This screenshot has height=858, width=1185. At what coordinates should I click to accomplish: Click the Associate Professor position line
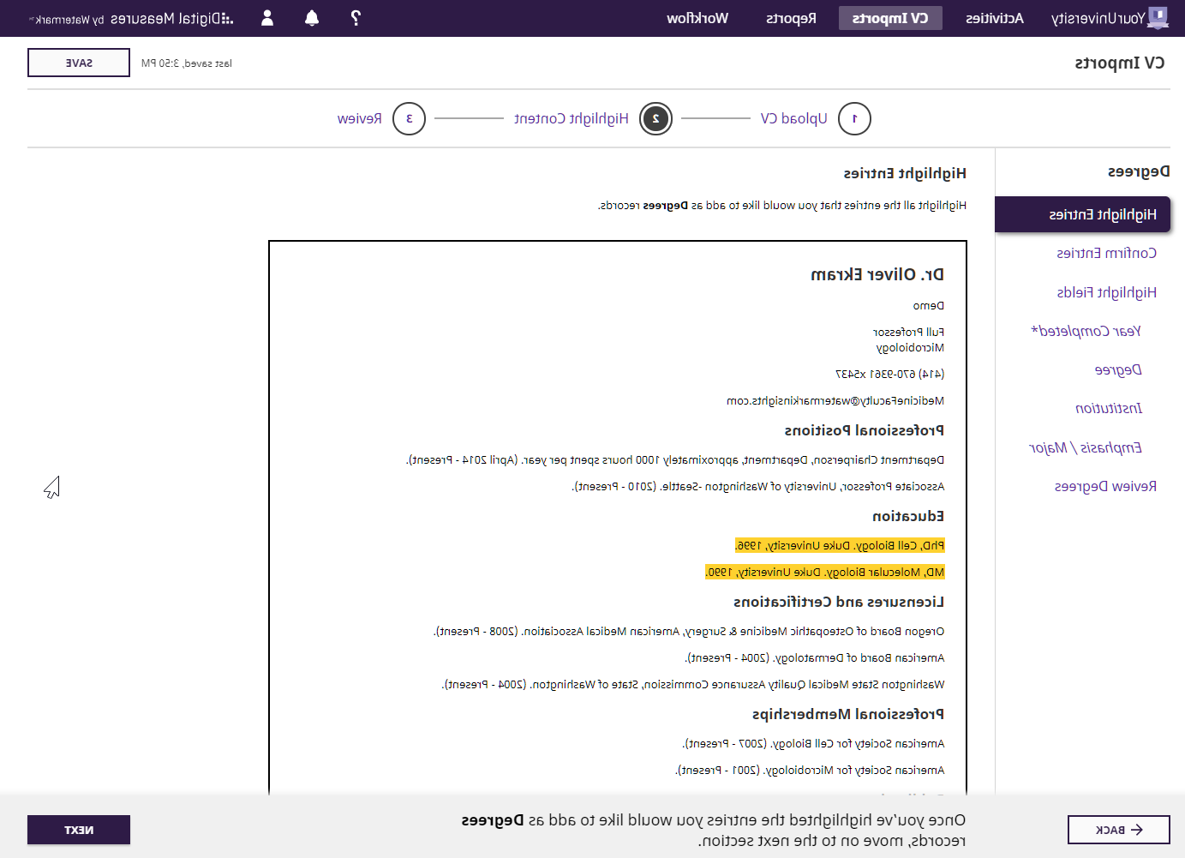[x=758, y=486]
